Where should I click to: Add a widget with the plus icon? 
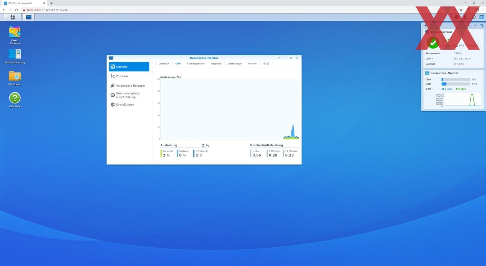coord(426,25)
